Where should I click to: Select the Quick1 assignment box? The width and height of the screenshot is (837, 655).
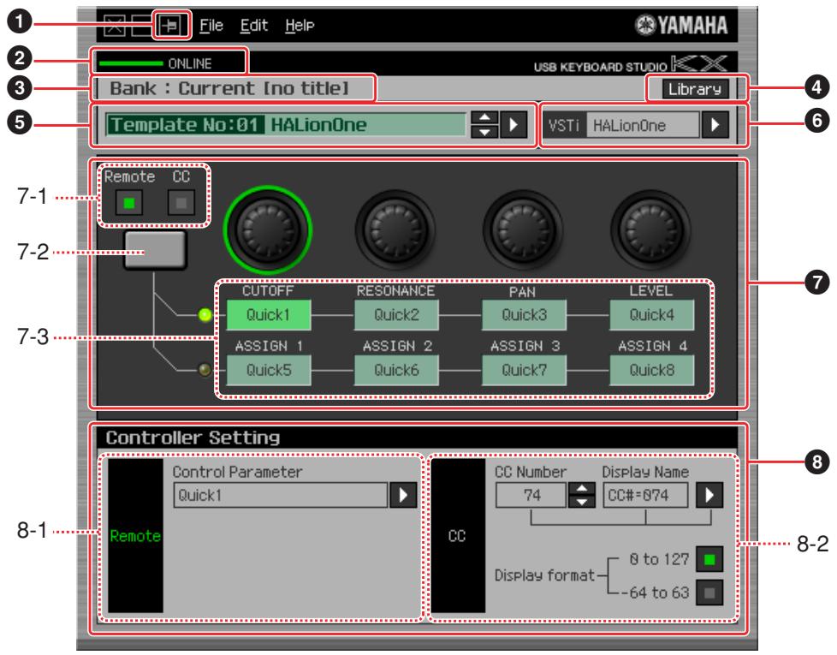(269, 315)
